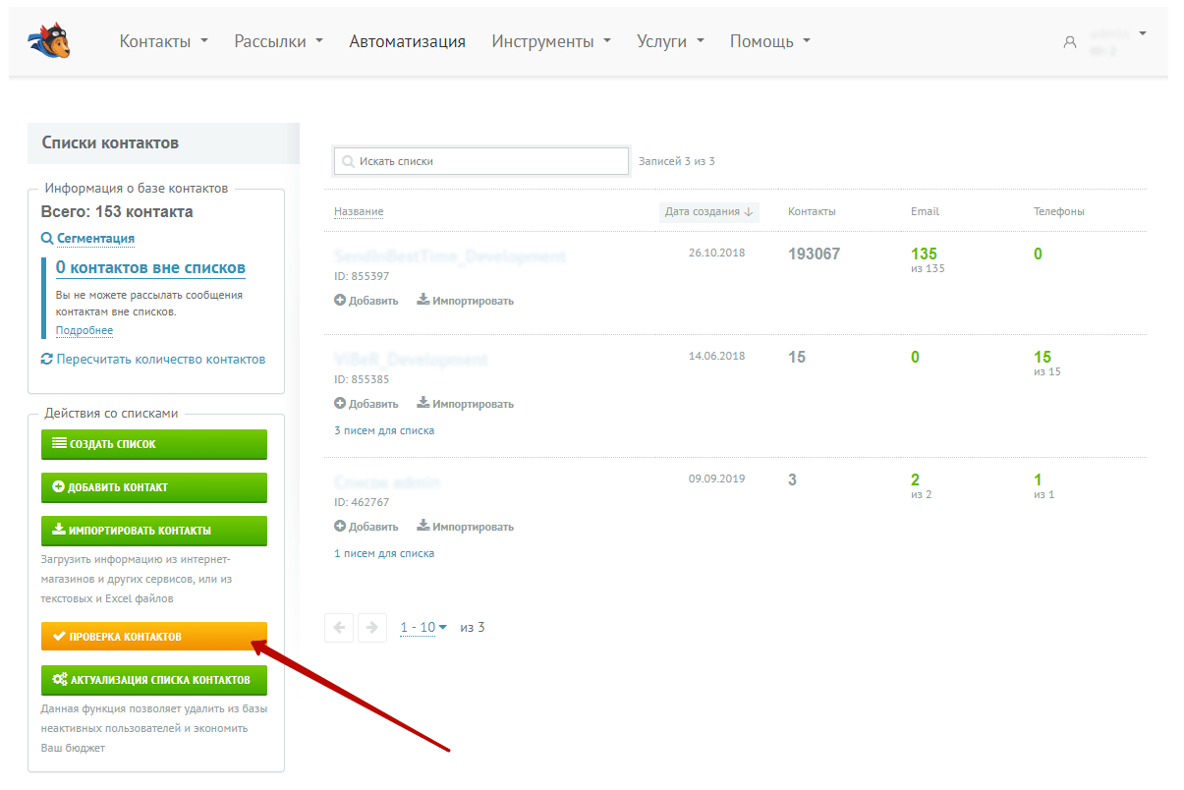Image resolution: width=1184 pixels, height=790 pixels.
Task: Open 3 писем для списка link
Action: pyautogui.click(x=384, y=430)
